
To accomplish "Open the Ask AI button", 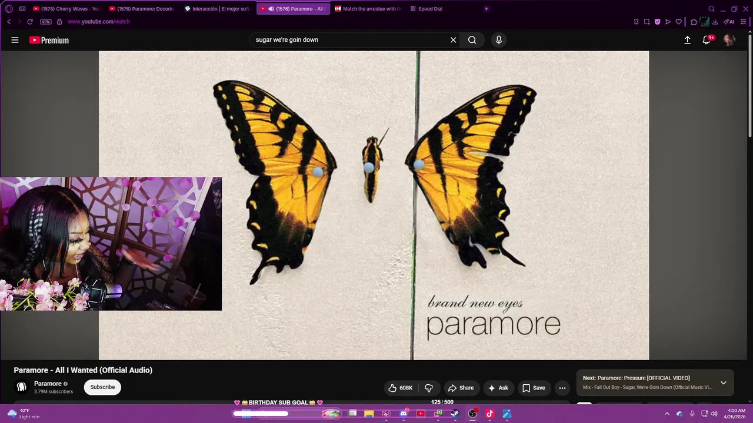I will coord(498,388).
